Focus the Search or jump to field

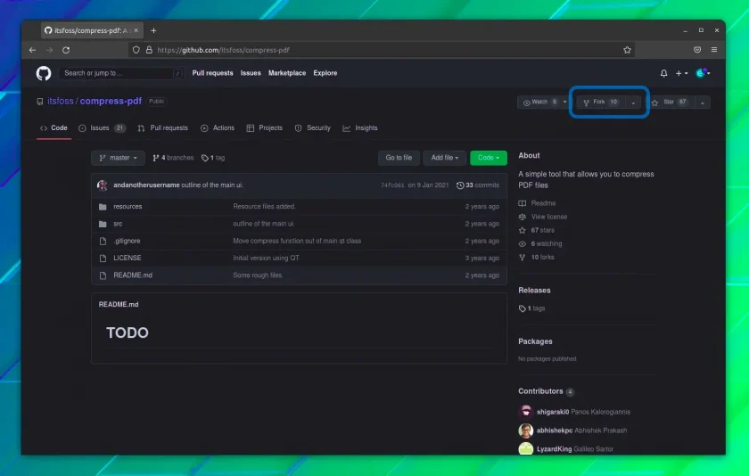coord(121,73)
